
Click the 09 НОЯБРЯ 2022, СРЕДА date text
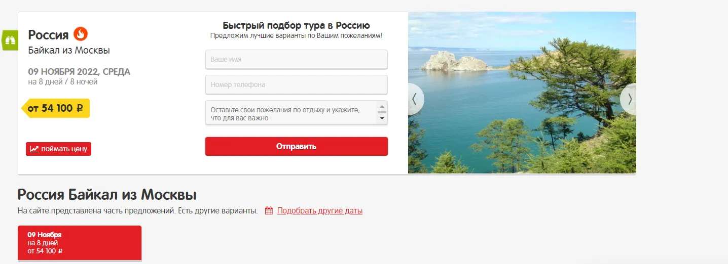79,72
